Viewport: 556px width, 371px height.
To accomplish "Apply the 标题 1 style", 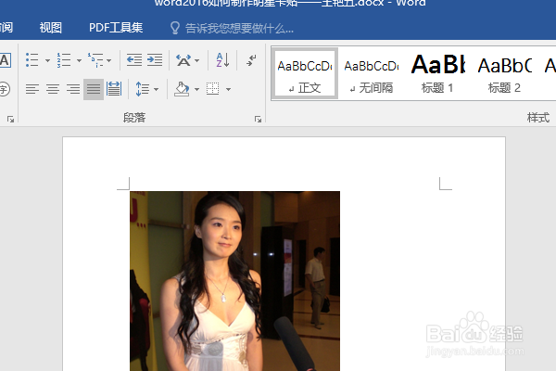I will coord(437,73).
